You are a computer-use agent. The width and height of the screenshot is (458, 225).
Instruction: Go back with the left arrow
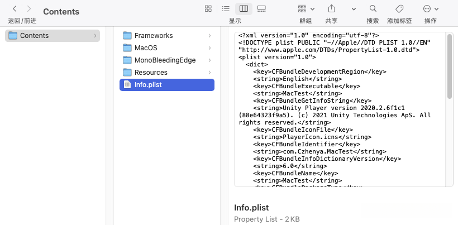coord(15,9)
